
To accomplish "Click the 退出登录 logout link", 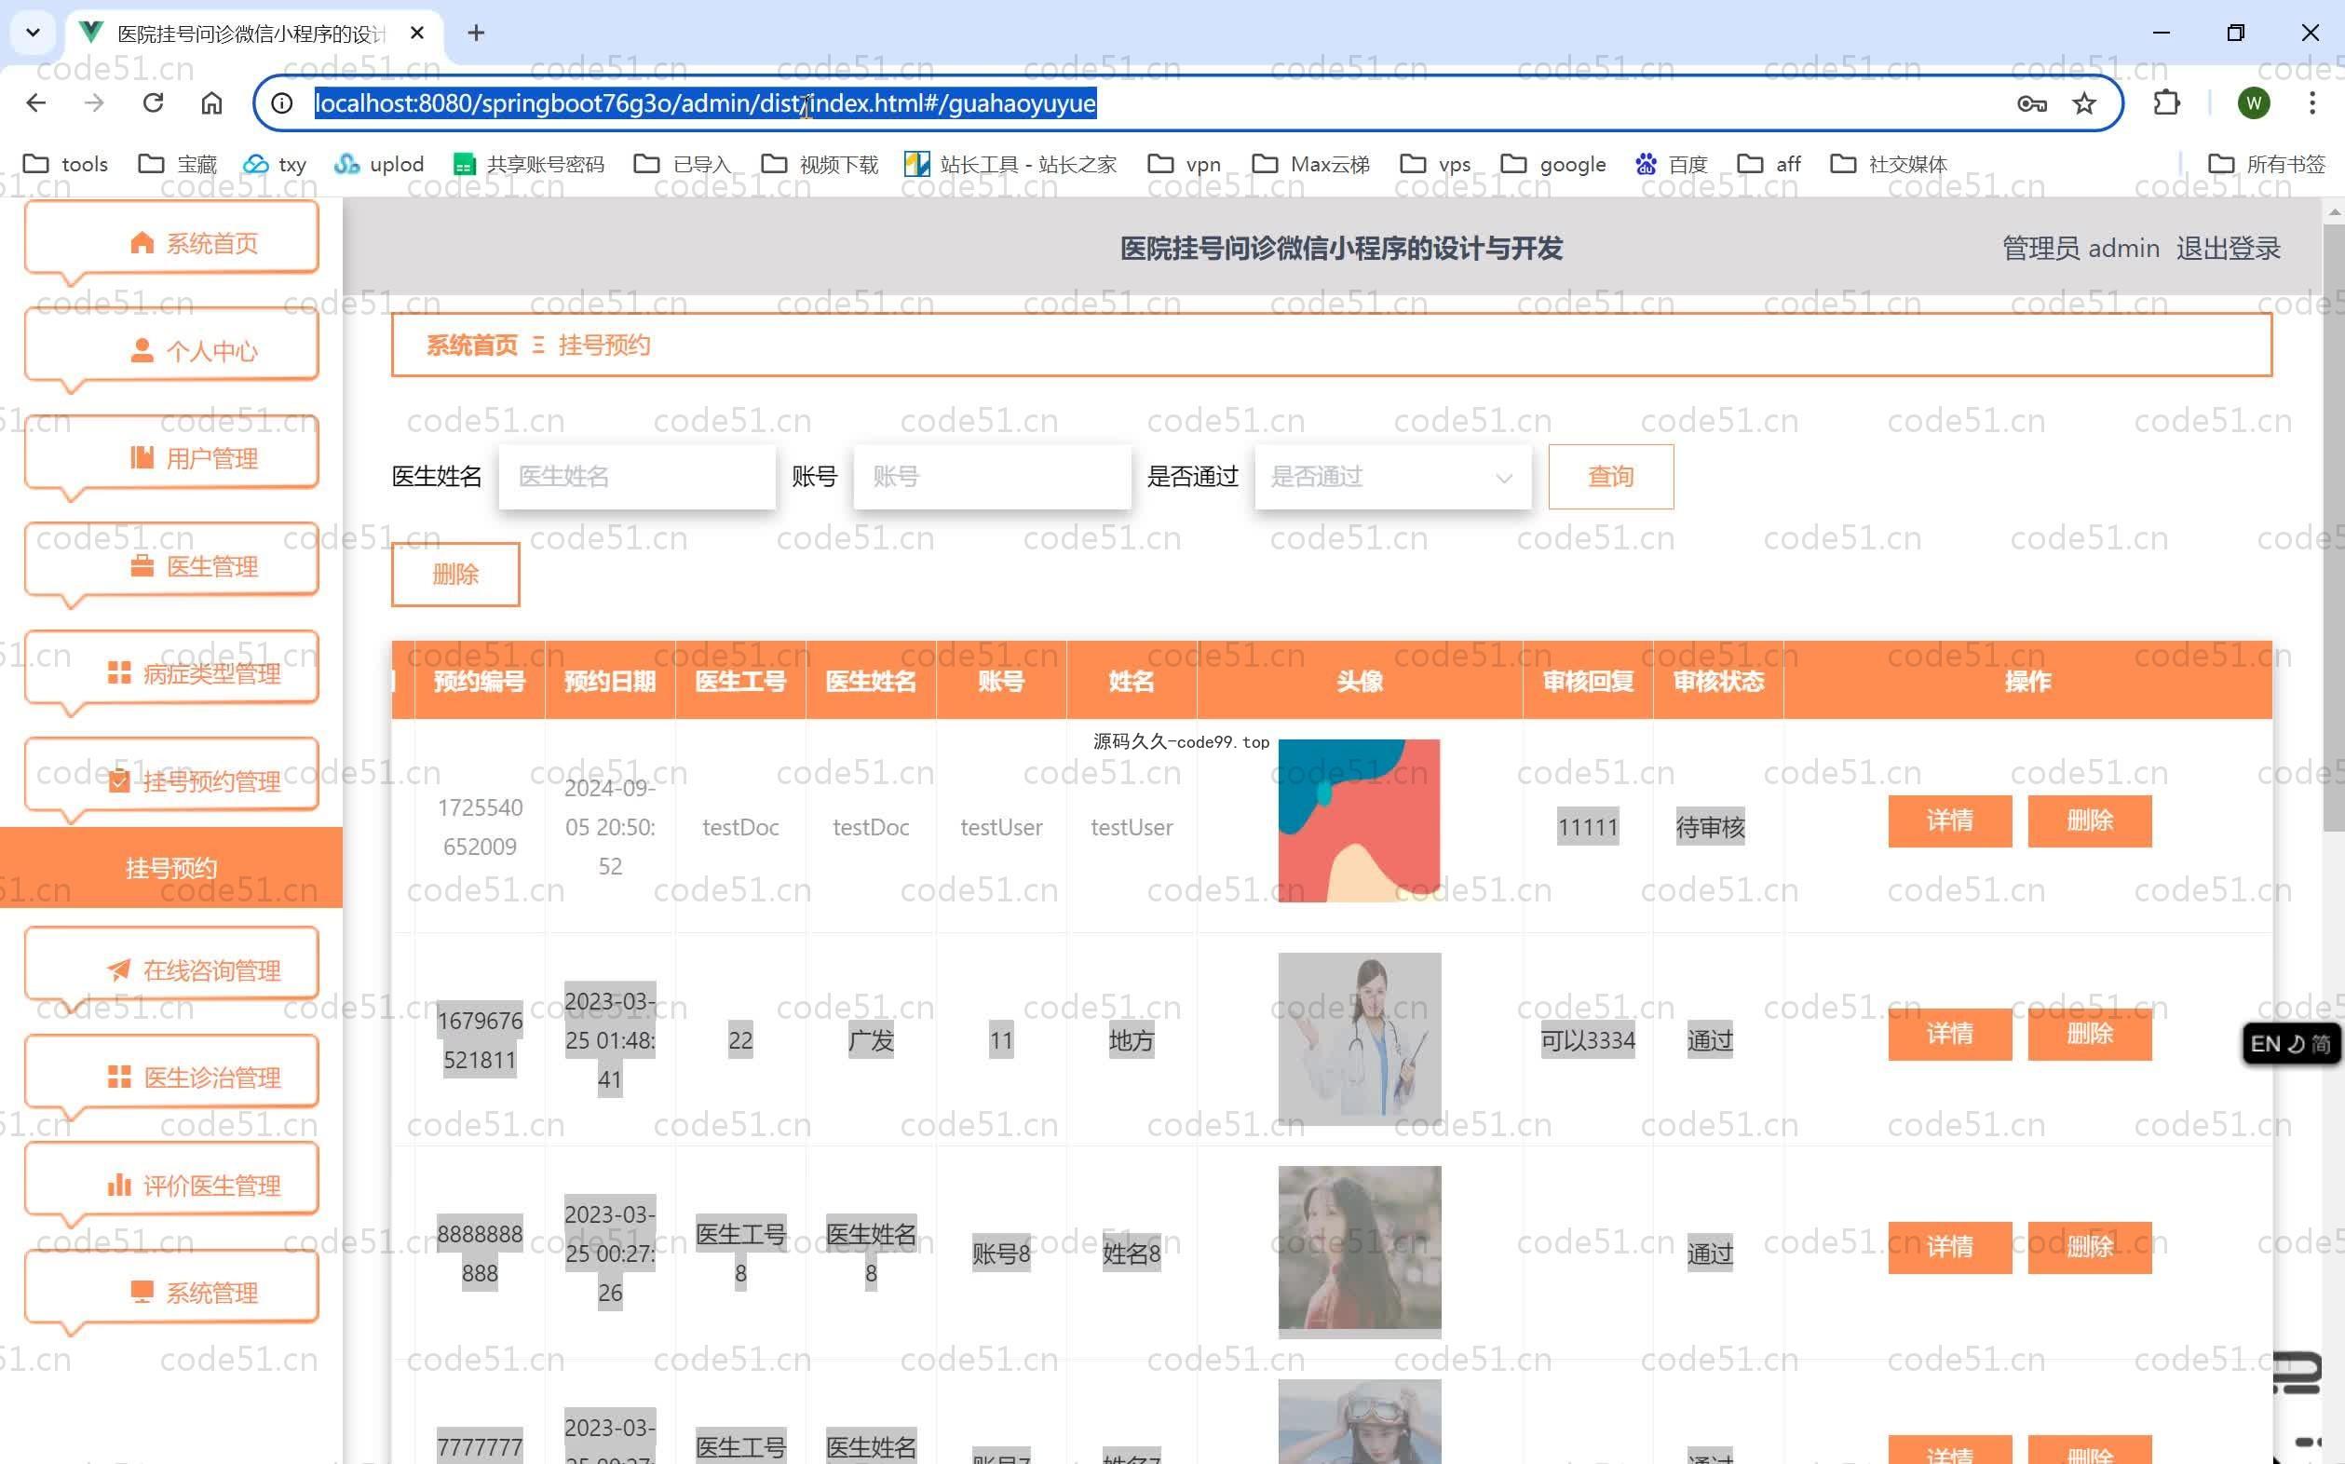I will (x=2228, y=249).
